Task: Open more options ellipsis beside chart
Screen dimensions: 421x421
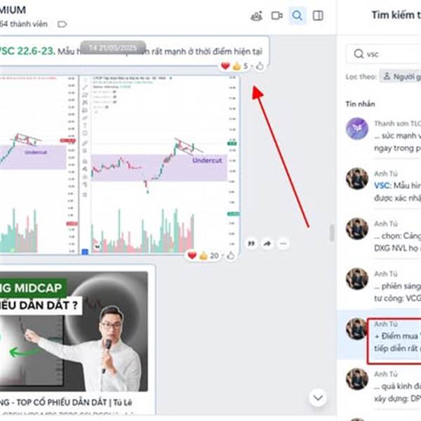Action: tap(283, 243)
